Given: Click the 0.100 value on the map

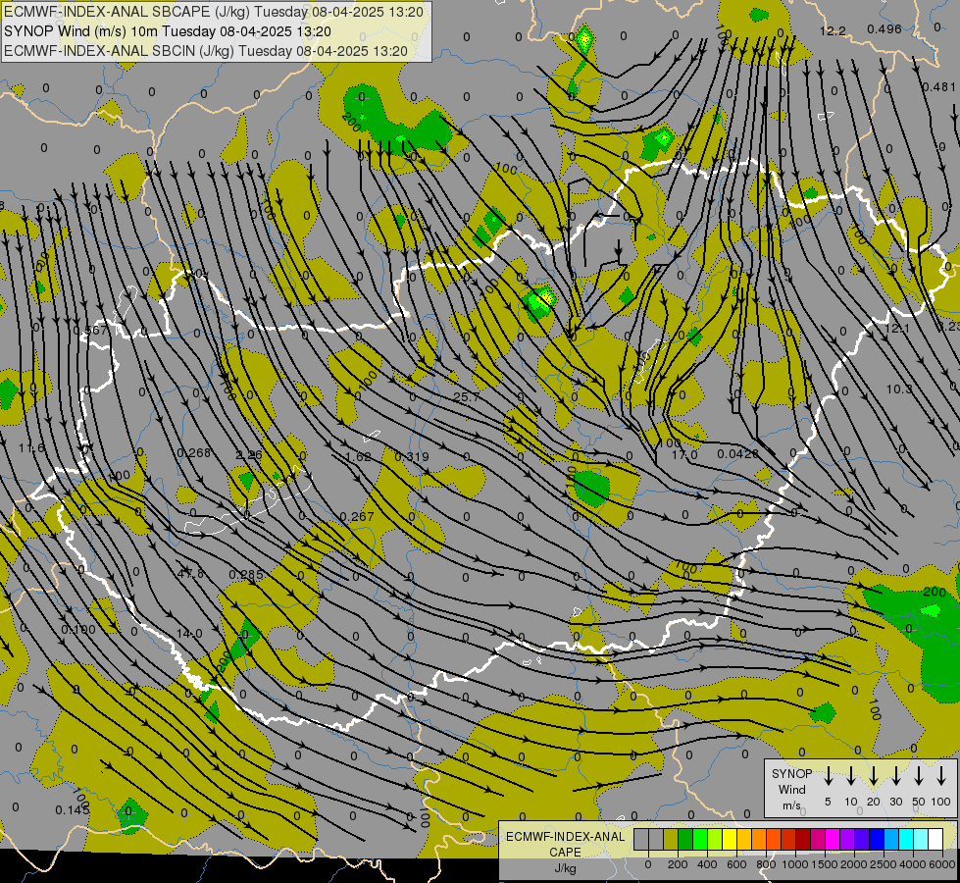Looking at the screenshot, I should pyautogui.click(x=78, y=629).
